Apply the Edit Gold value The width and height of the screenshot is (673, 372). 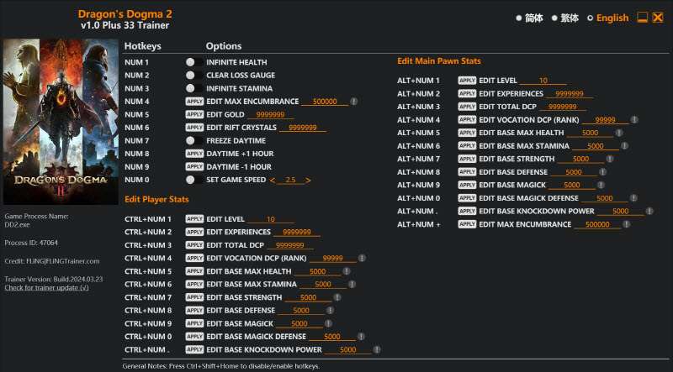[194, 114]
